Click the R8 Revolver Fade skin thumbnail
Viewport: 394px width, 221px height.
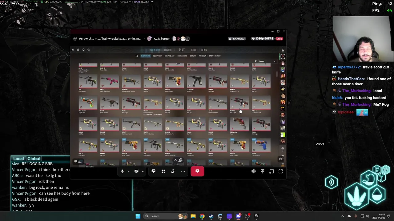pyautogui.click(x=239, y=124)
